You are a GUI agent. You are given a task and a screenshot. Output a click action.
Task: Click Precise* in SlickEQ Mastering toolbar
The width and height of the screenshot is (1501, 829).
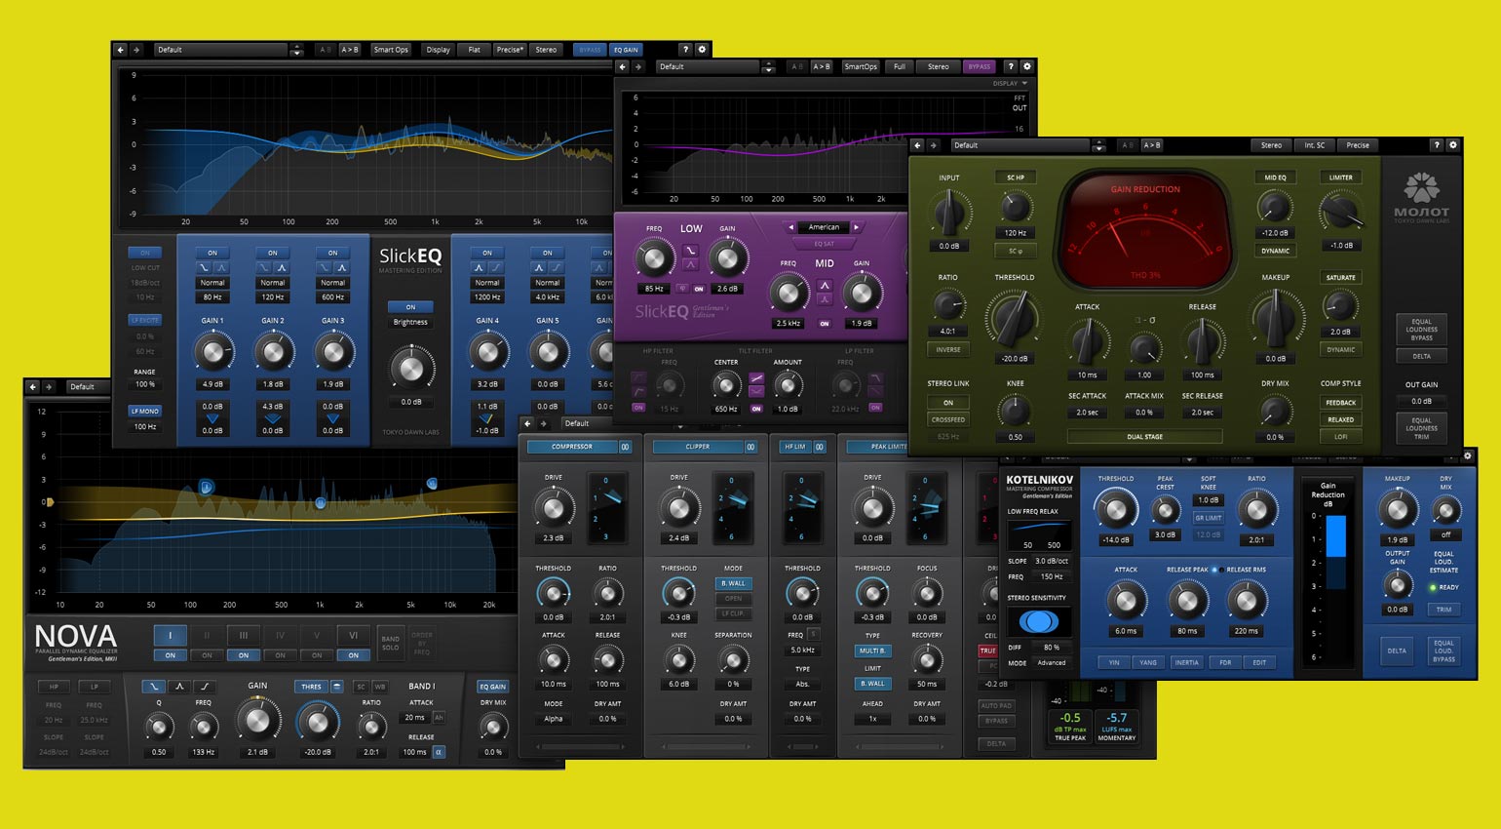tap(509, 49)
